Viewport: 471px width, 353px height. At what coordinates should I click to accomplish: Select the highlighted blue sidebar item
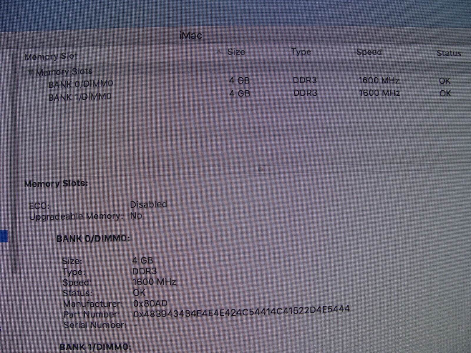pyautogui.click(x=4, y=236)
